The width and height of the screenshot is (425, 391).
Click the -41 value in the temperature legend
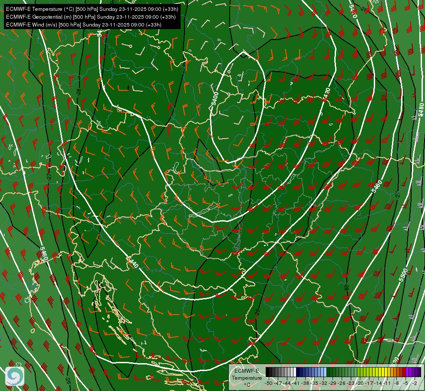tap(296, 383)
